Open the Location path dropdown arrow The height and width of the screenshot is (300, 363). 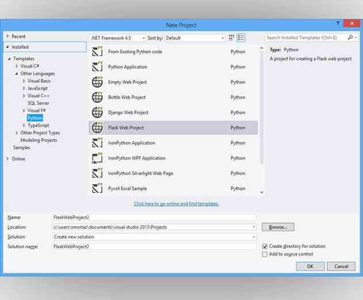click(254, 227)
